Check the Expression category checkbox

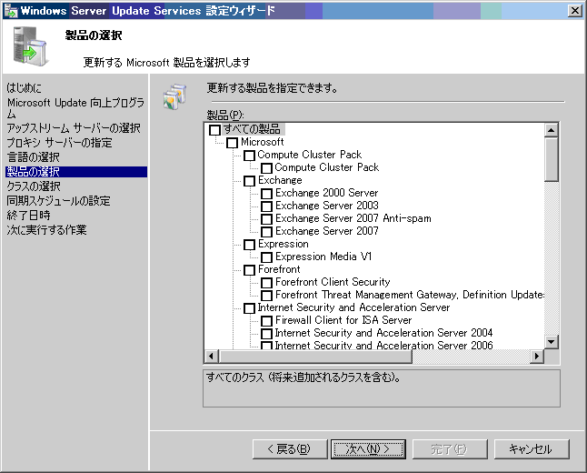(x=249, y=245)
